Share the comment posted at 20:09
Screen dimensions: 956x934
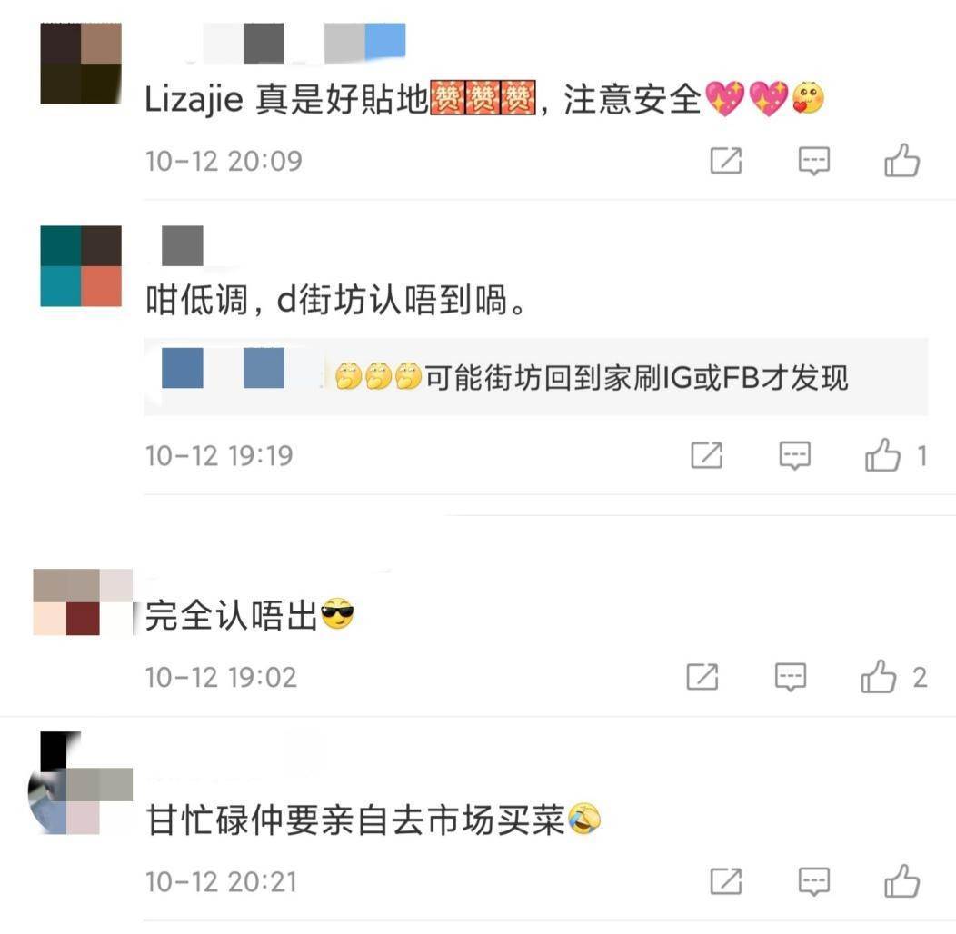[x=726, y=161]
